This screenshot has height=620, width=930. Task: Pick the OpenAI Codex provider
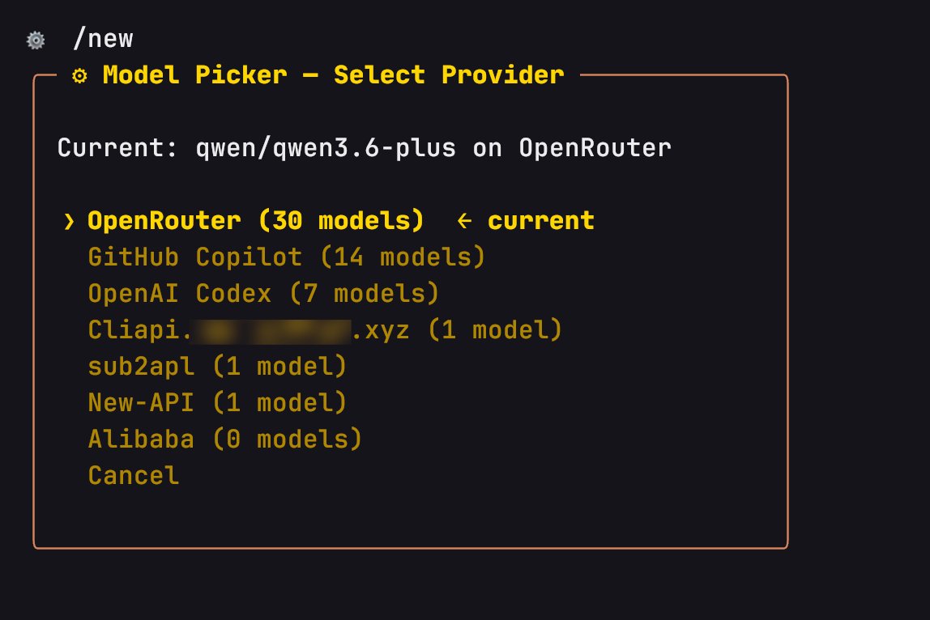[x=180, y=294]
